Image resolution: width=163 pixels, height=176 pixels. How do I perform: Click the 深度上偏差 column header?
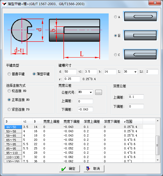point(92,121)
